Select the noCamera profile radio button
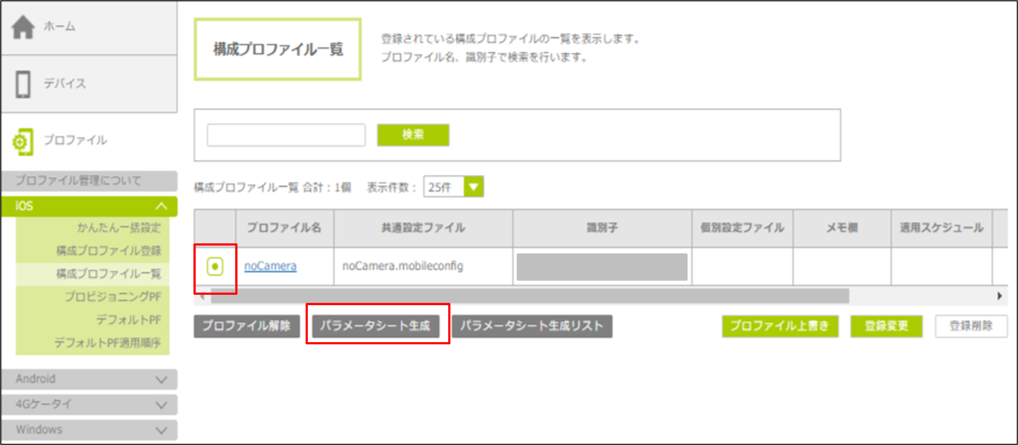The width and height of the screenshot is (1018, 445). click(x=215, y=266)
